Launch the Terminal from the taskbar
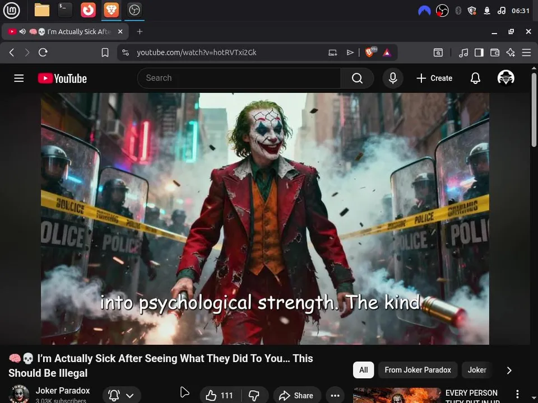 pyautogui.click(x=65, y=10)
